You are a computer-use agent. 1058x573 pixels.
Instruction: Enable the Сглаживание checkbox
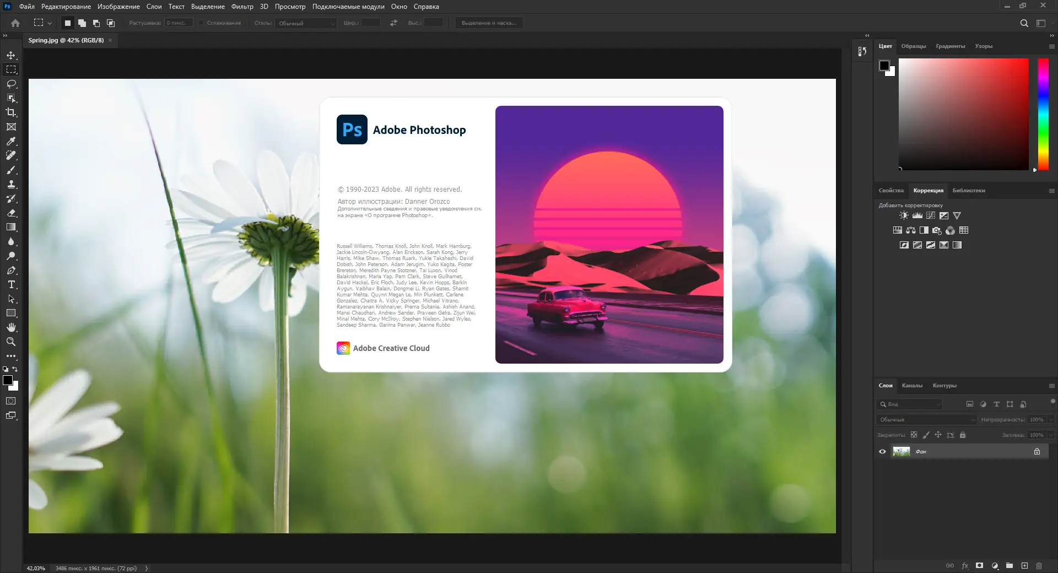tap(202, 23)
